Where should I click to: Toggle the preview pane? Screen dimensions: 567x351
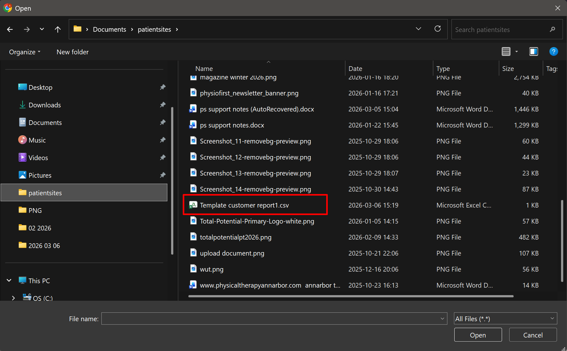tap(534, 51)
